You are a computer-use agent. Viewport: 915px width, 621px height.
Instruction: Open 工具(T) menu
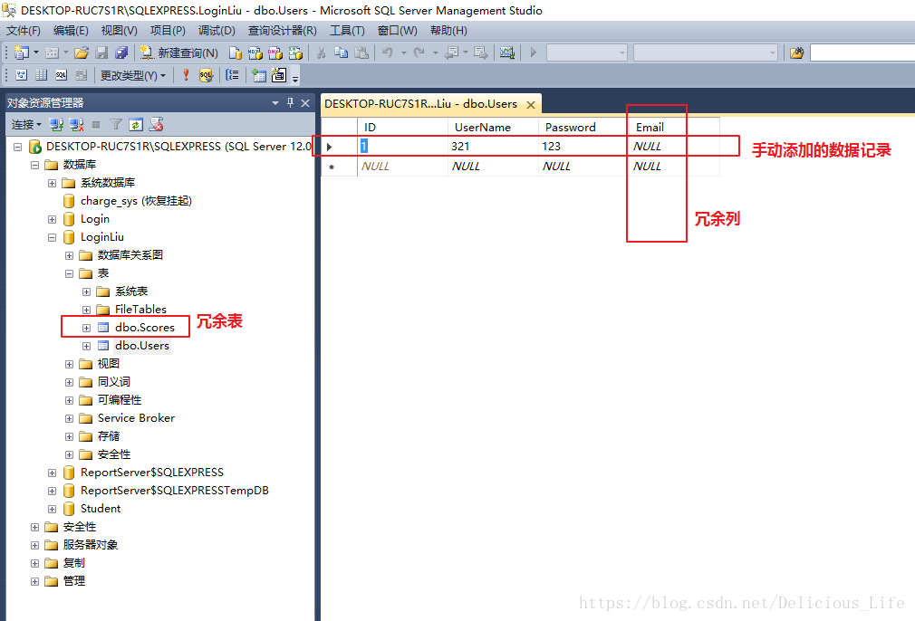coord(347,30)
